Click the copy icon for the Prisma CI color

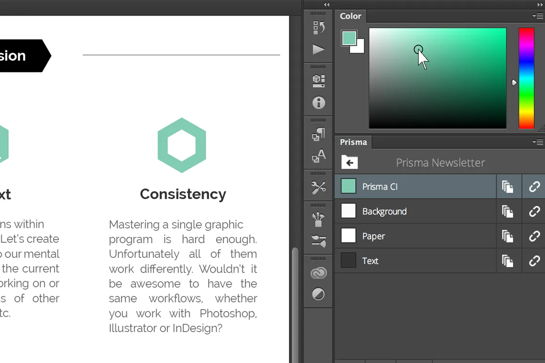tap(508, 186)
